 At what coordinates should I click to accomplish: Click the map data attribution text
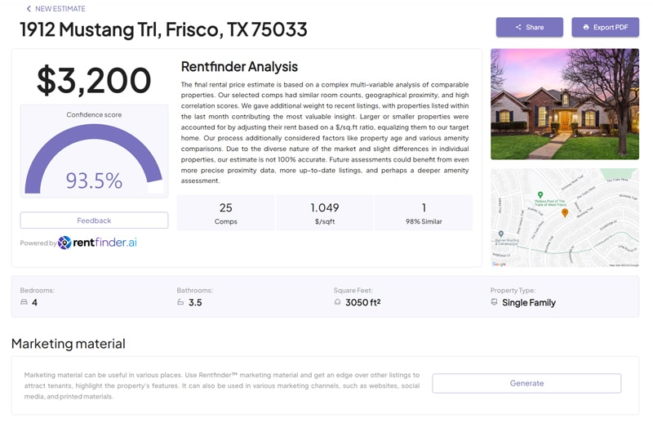pos(619,265)
